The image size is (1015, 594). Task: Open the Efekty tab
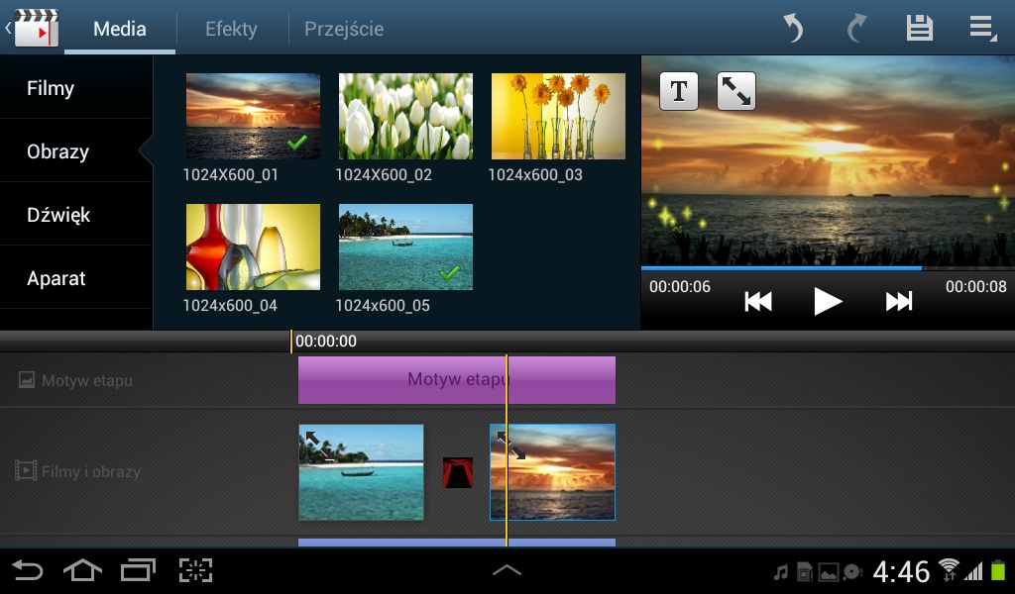(231, 29)
